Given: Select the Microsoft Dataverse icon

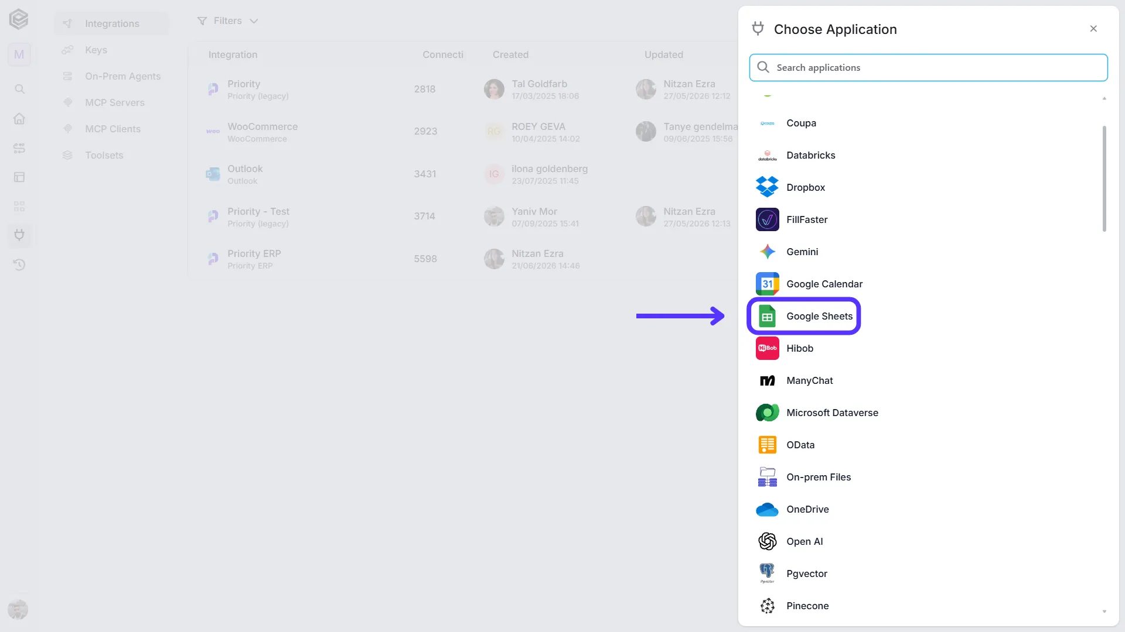Looking at the screenshot, I should [767, 413].
